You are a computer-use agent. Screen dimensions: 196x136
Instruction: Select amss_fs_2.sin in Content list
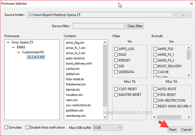[x=76, y=53]
